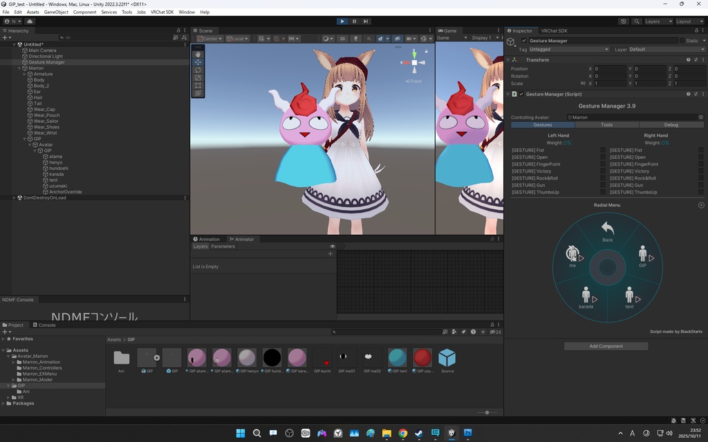Open the VRChat SDK menu
Viewport: 708px width, 442px height.
pos(161,12)
